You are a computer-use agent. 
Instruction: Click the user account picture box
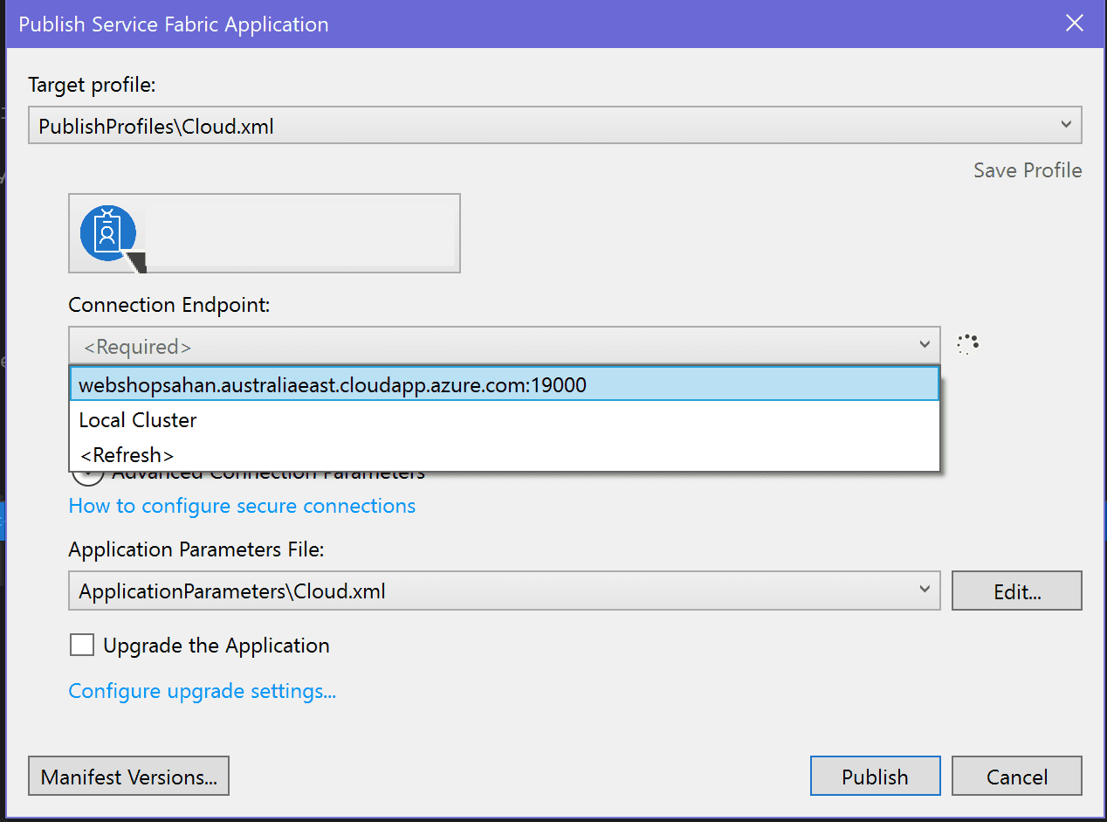(264, 232)
